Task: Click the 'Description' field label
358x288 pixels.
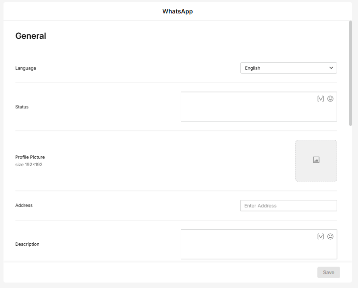Action: [x=27, y=244]
